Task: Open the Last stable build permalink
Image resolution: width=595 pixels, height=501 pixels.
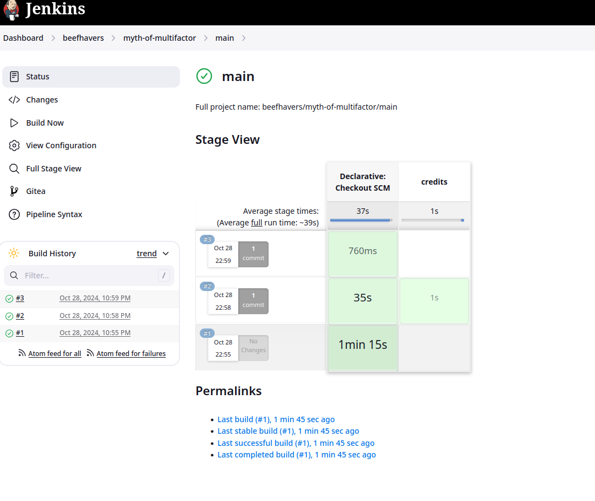Action: [x=288, y=431]
